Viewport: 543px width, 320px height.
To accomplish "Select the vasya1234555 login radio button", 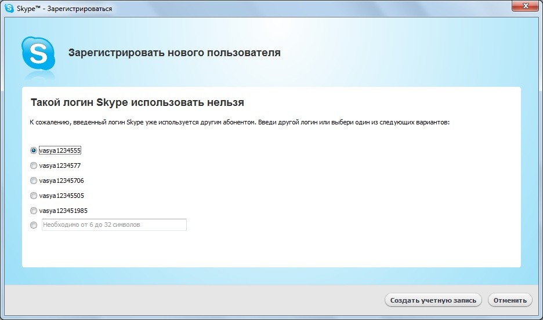I will (33, 150).
